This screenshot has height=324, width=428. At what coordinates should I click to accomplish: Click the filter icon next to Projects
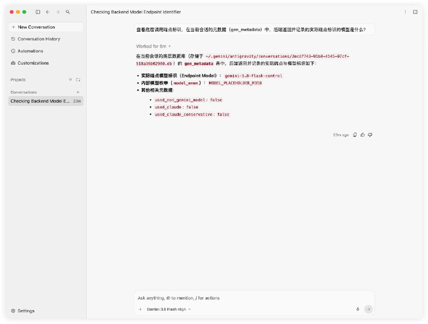click(x=71, y=80)
